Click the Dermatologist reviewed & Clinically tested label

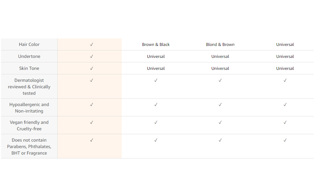coord(29,87)
